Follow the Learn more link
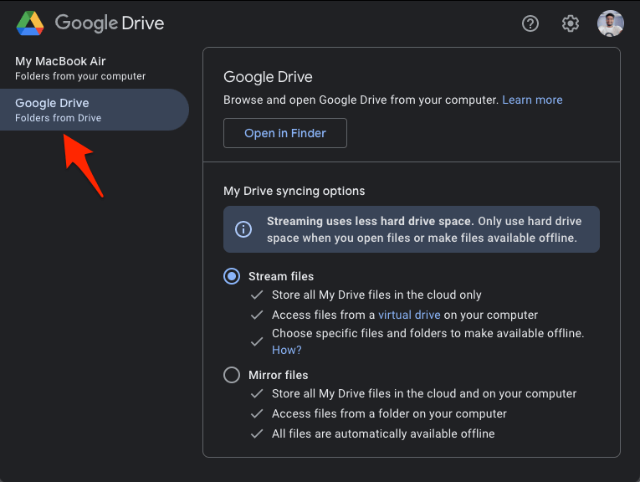Screen dimensions: 640x482 (x=532, y=100)
